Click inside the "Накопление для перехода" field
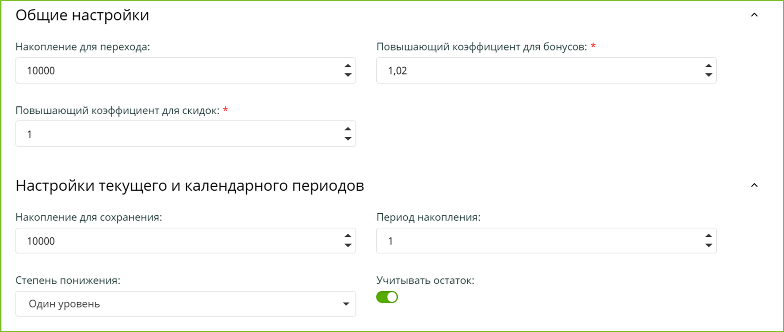This screenshot has width=784, height=332. tap(169, 70)
